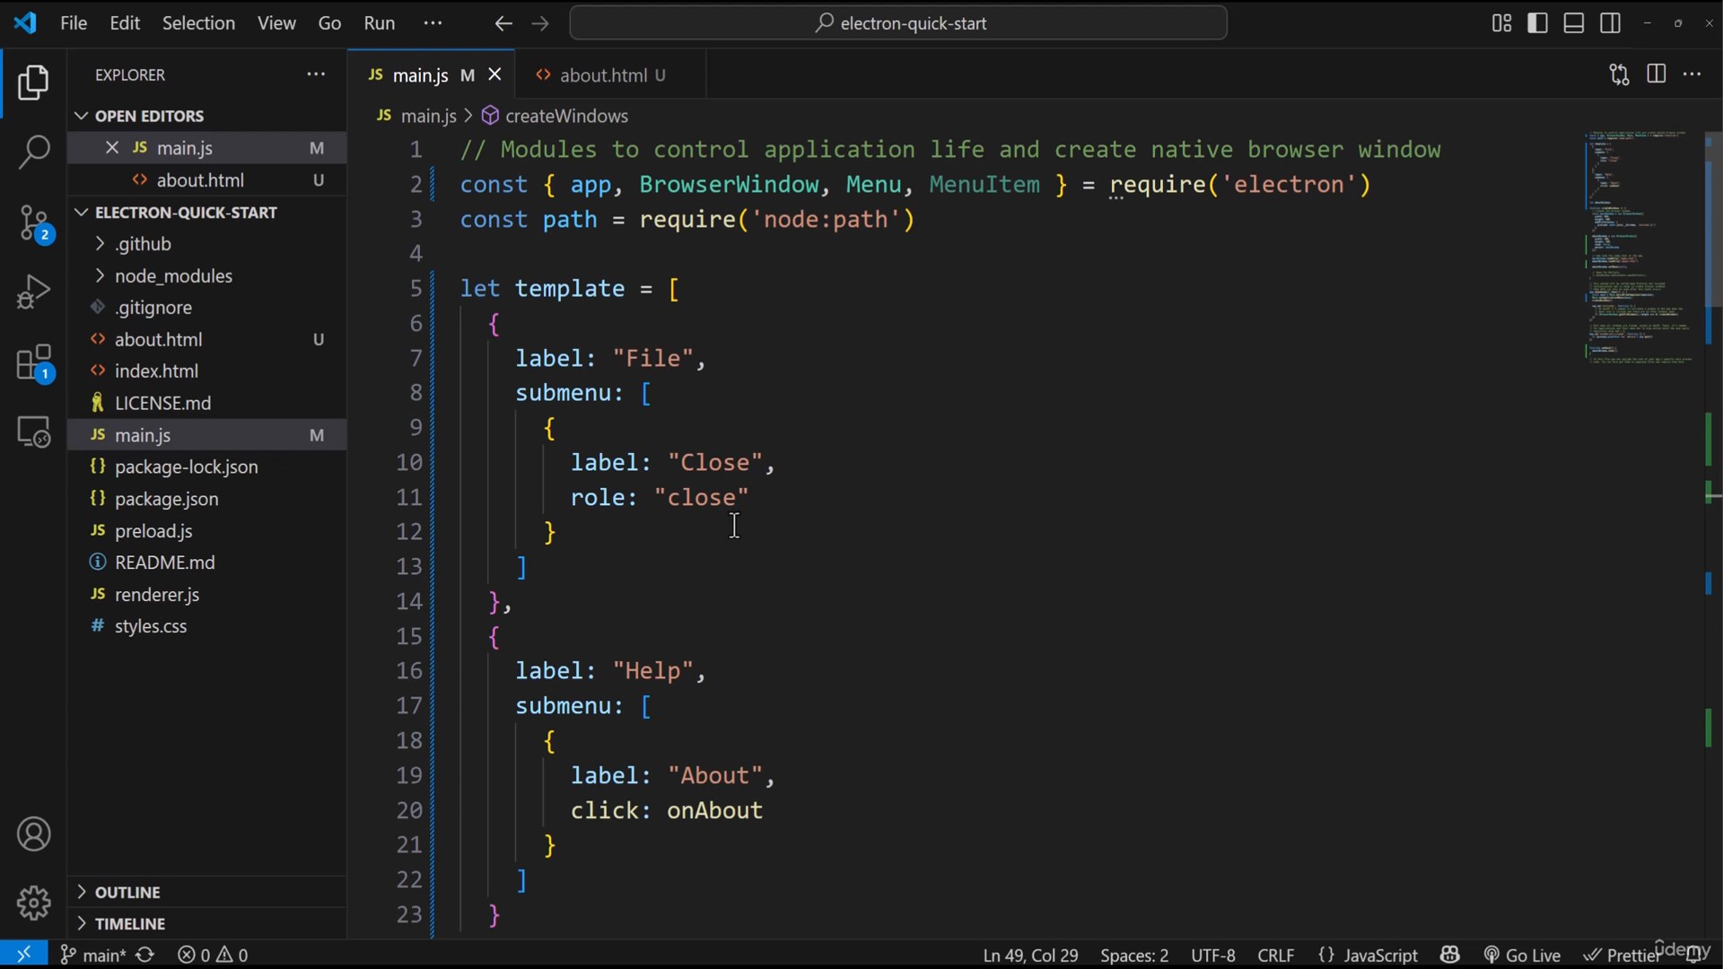The height and width of the screenshot is (969, 1723).
Task: Open errors and warnings count in status bar
Action: pyautogui.click(x=213, y=955)
